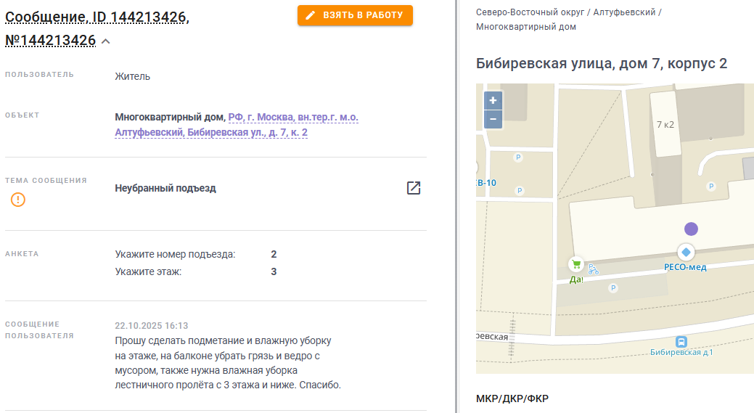Click the purple location marker on map

click(691, 229)
